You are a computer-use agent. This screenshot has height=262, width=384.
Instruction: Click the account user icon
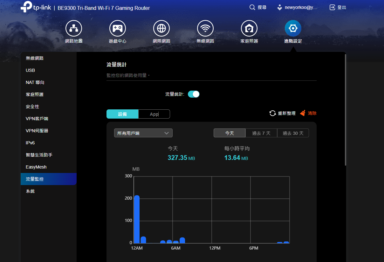click(280, 7)
